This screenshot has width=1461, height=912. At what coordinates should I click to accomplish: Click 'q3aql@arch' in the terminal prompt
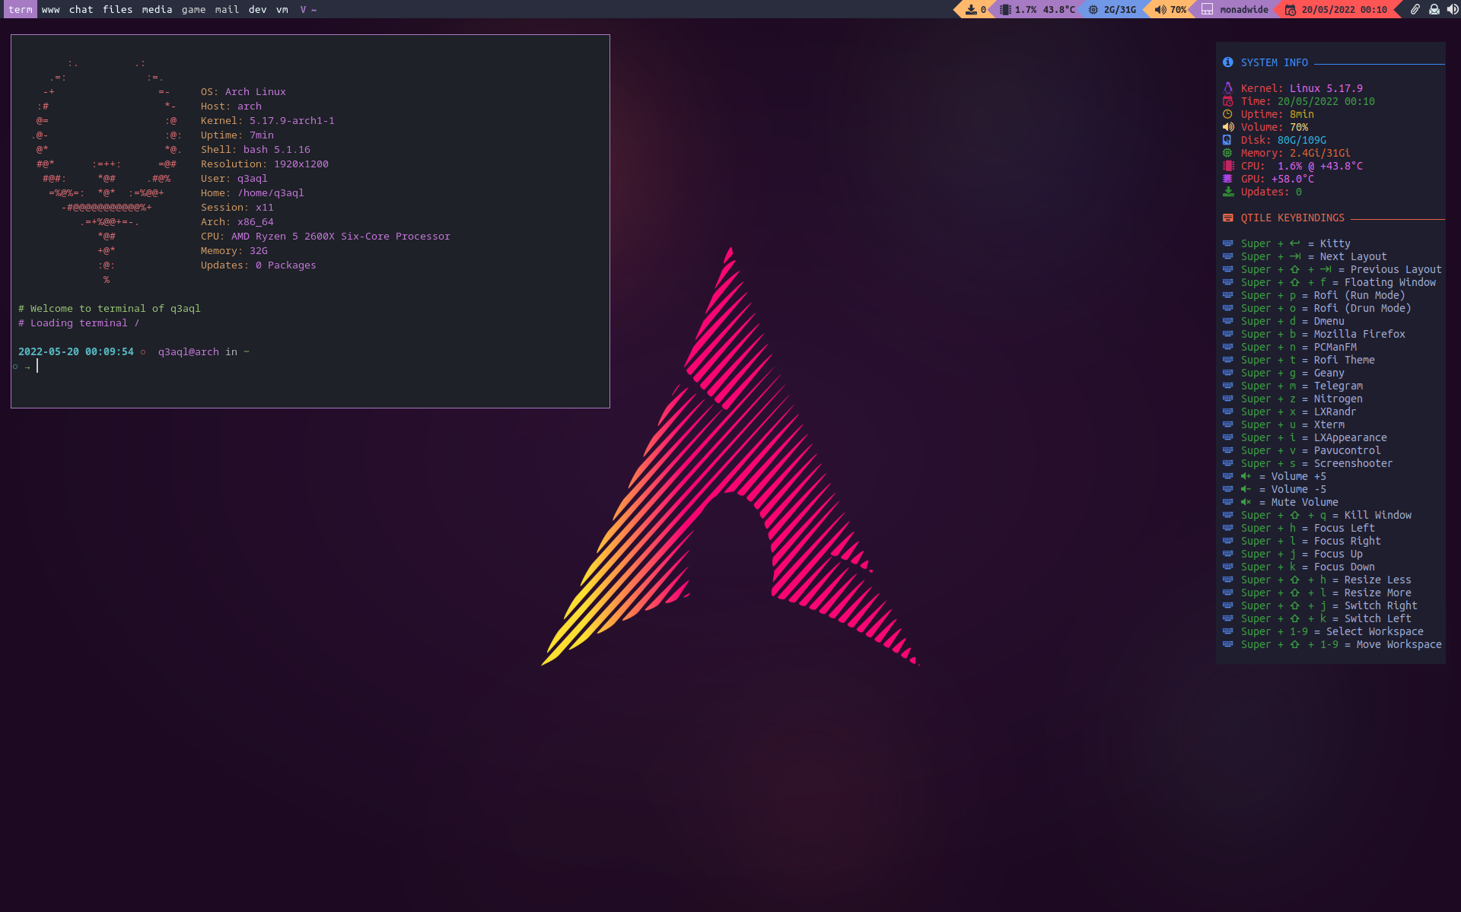(189, 351)
